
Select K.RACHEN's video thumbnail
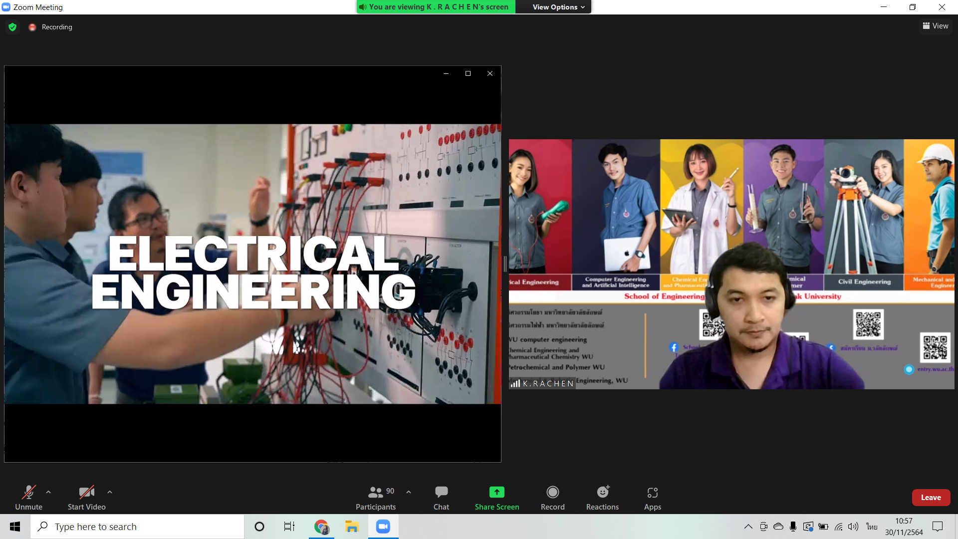click(x=731, y=264)
